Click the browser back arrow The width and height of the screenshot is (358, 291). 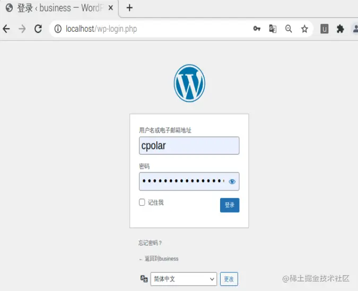click(6, 29)
